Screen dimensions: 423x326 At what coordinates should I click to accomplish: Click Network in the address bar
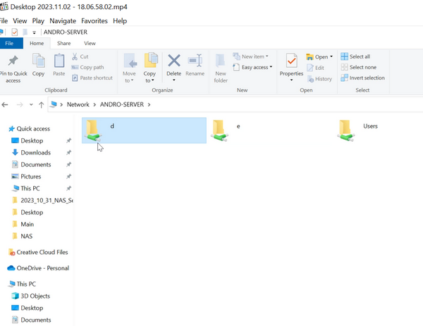coord(78,104)
